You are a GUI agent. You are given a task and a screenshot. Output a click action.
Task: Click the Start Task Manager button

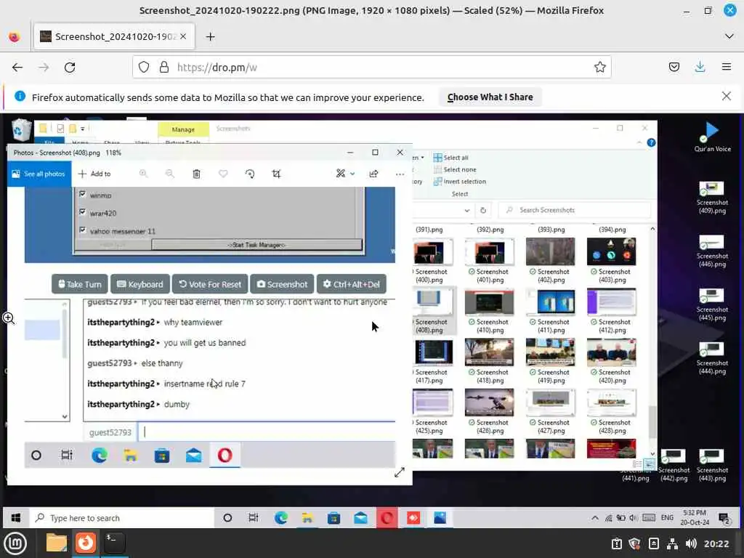click(256, 245)
